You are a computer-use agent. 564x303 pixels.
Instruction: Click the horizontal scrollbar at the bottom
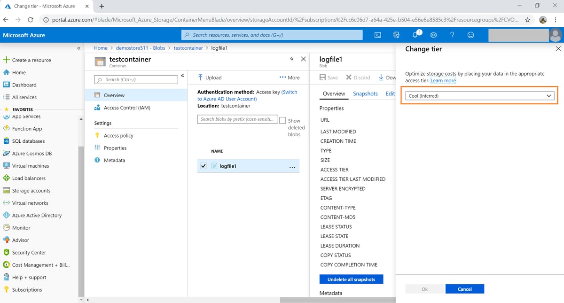pyautogui.click(x=338, y=300)
